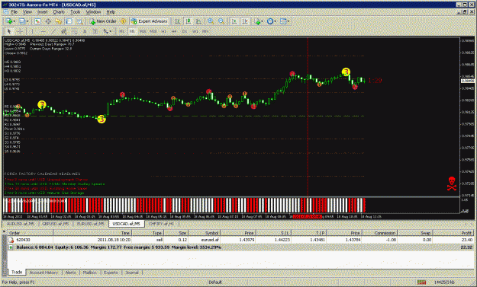Zoom out on the chart
Viewport: 477px width, 287px height.
click(221, 21)
